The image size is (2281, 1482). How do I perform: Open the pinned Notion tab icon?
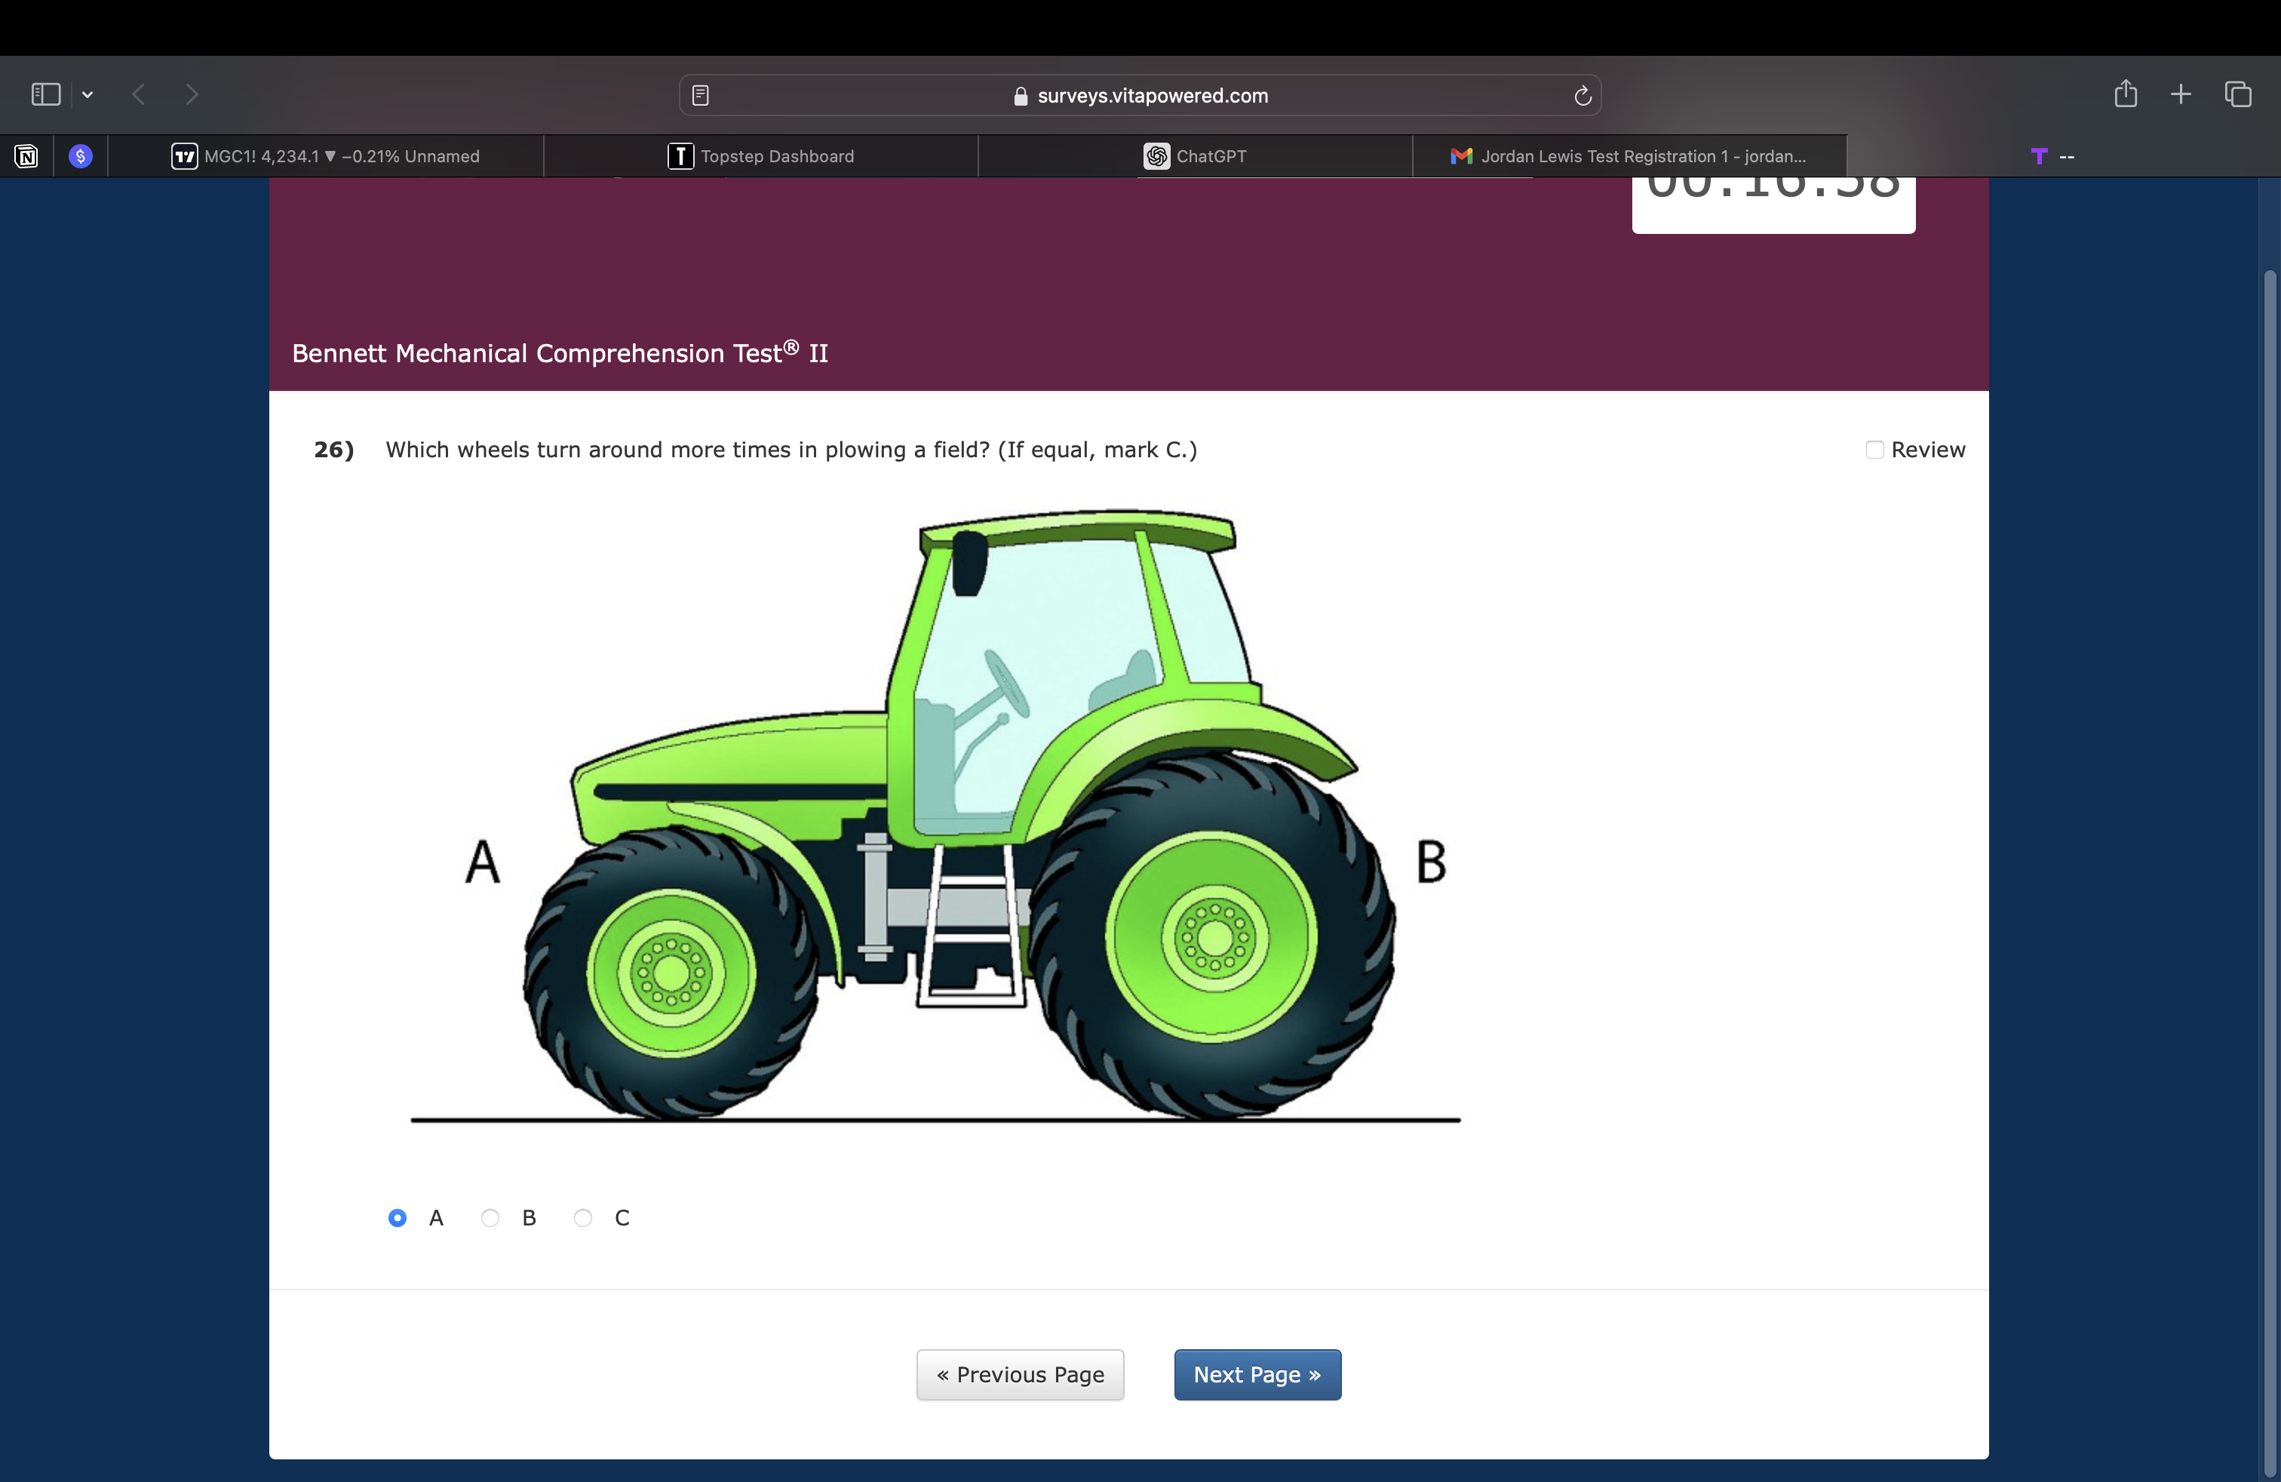(27, 156)
